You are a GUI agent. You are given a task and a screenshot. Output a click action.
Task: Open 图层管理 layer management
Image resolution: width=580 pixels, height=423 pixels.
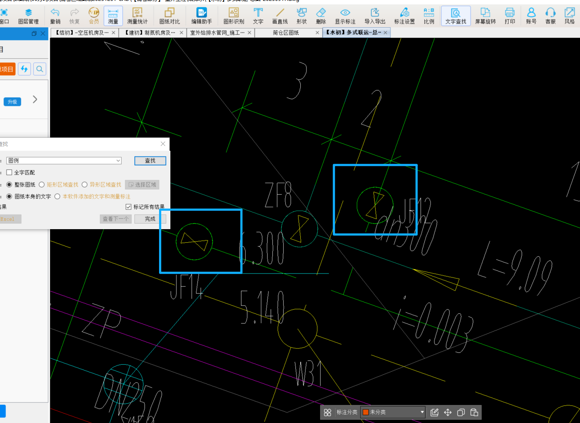click(x=28, y=16)
